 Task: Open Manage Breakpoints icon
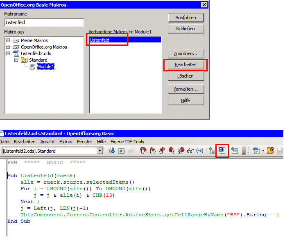click(x=181, y=151)
